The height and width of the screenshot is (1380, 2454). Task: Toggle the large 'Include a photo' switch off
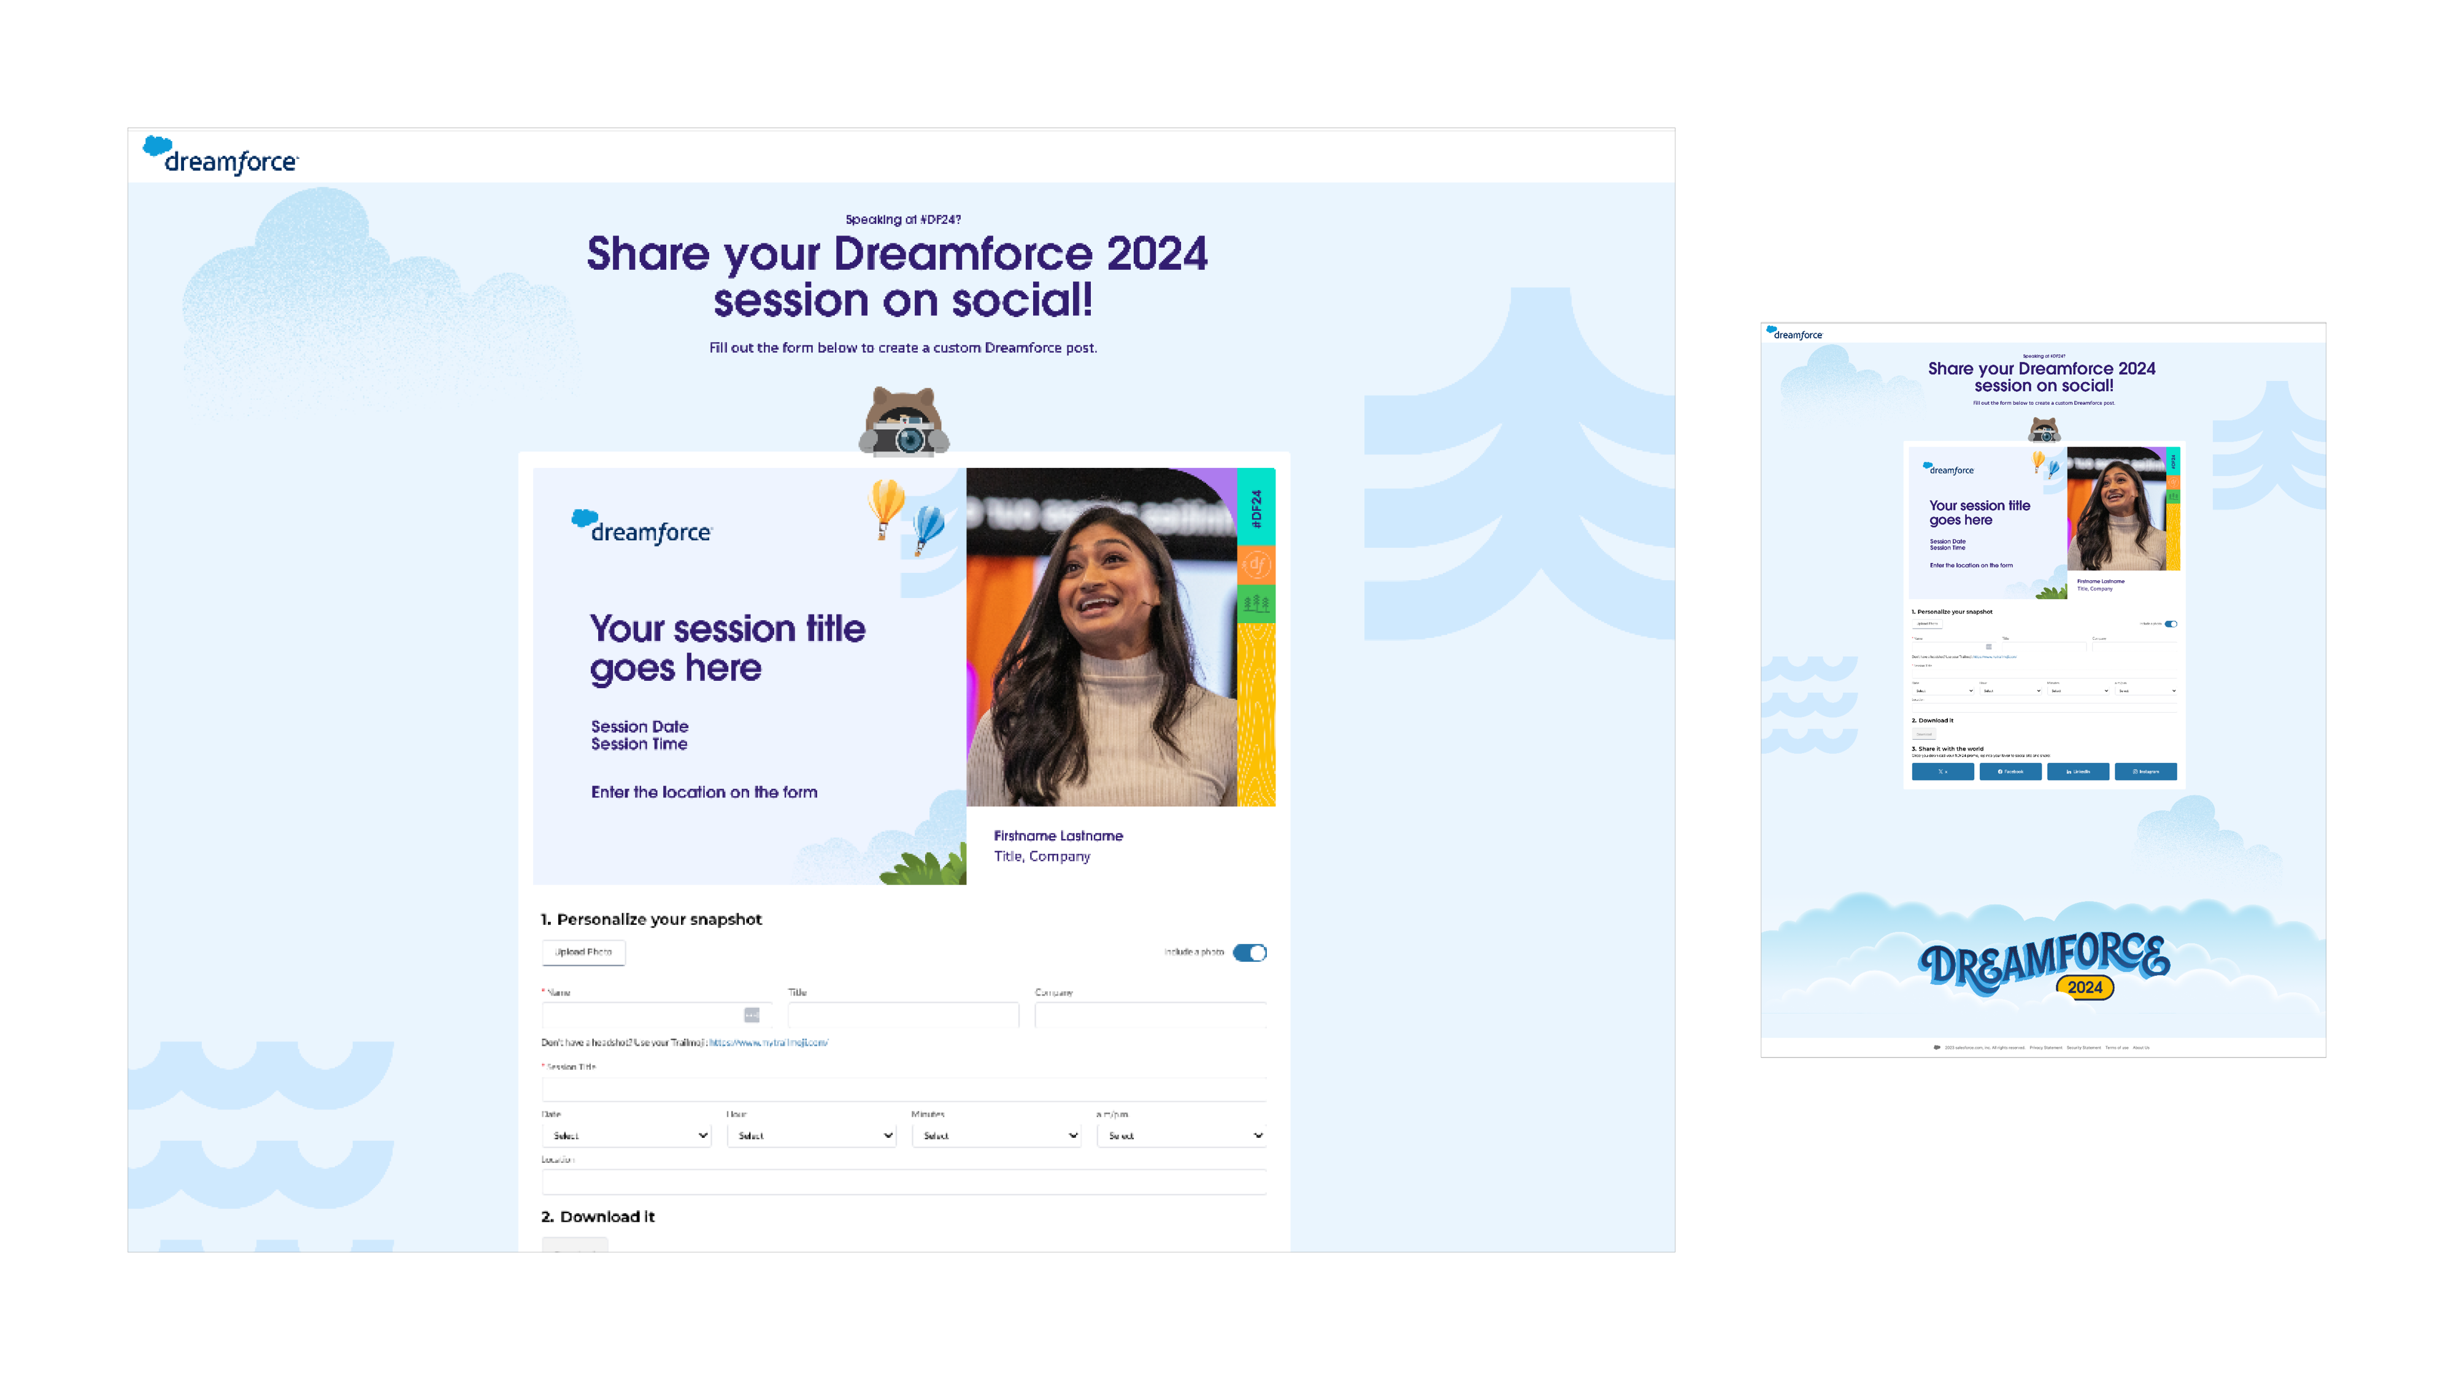(1249, 953)
